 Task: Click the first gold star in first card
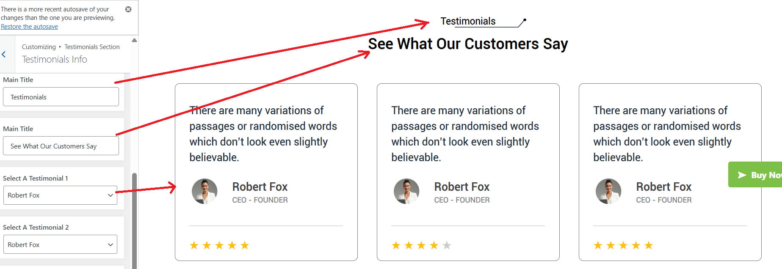pos(194,245)
